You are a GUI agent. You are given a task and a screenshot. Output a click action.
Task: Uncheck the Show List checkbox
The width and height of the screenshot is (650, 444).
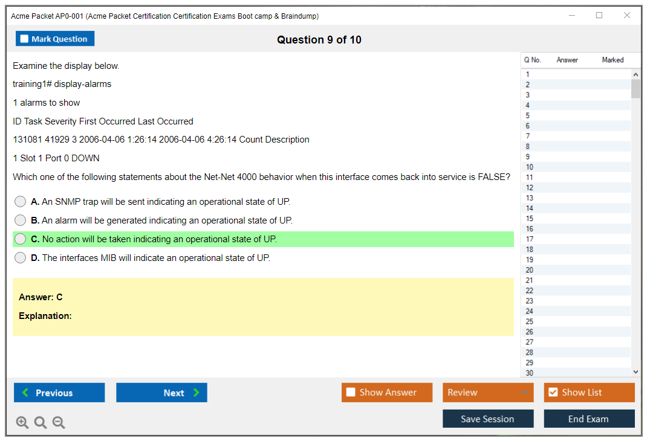(553, 393)
